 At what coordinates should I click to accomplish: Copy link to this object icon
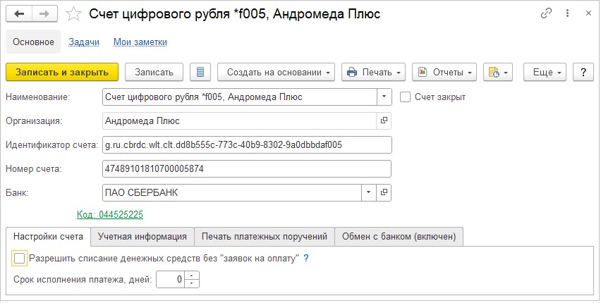[546, 13]
